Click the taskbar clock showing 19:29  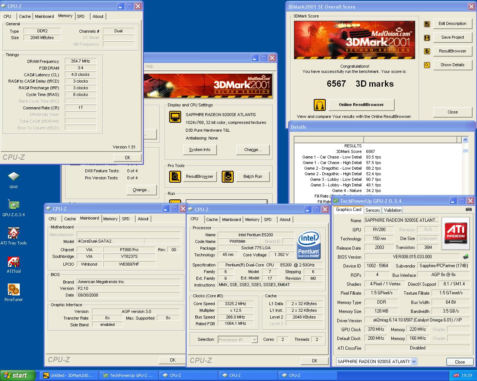click(467, 376)
